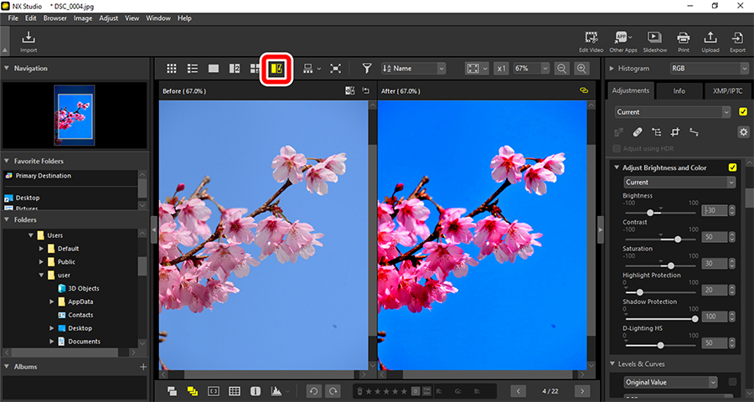The width and height of the screenshot is (754, 402).
Task: Switch to thumbnail list view
Action: 193,69
